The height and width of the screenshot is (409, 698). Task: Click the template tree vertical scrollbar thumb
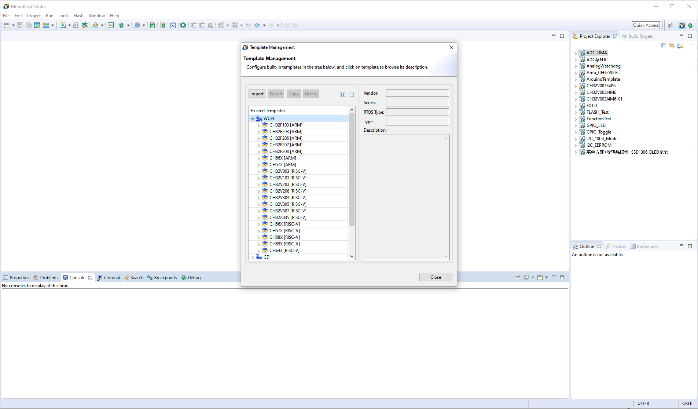352,169
